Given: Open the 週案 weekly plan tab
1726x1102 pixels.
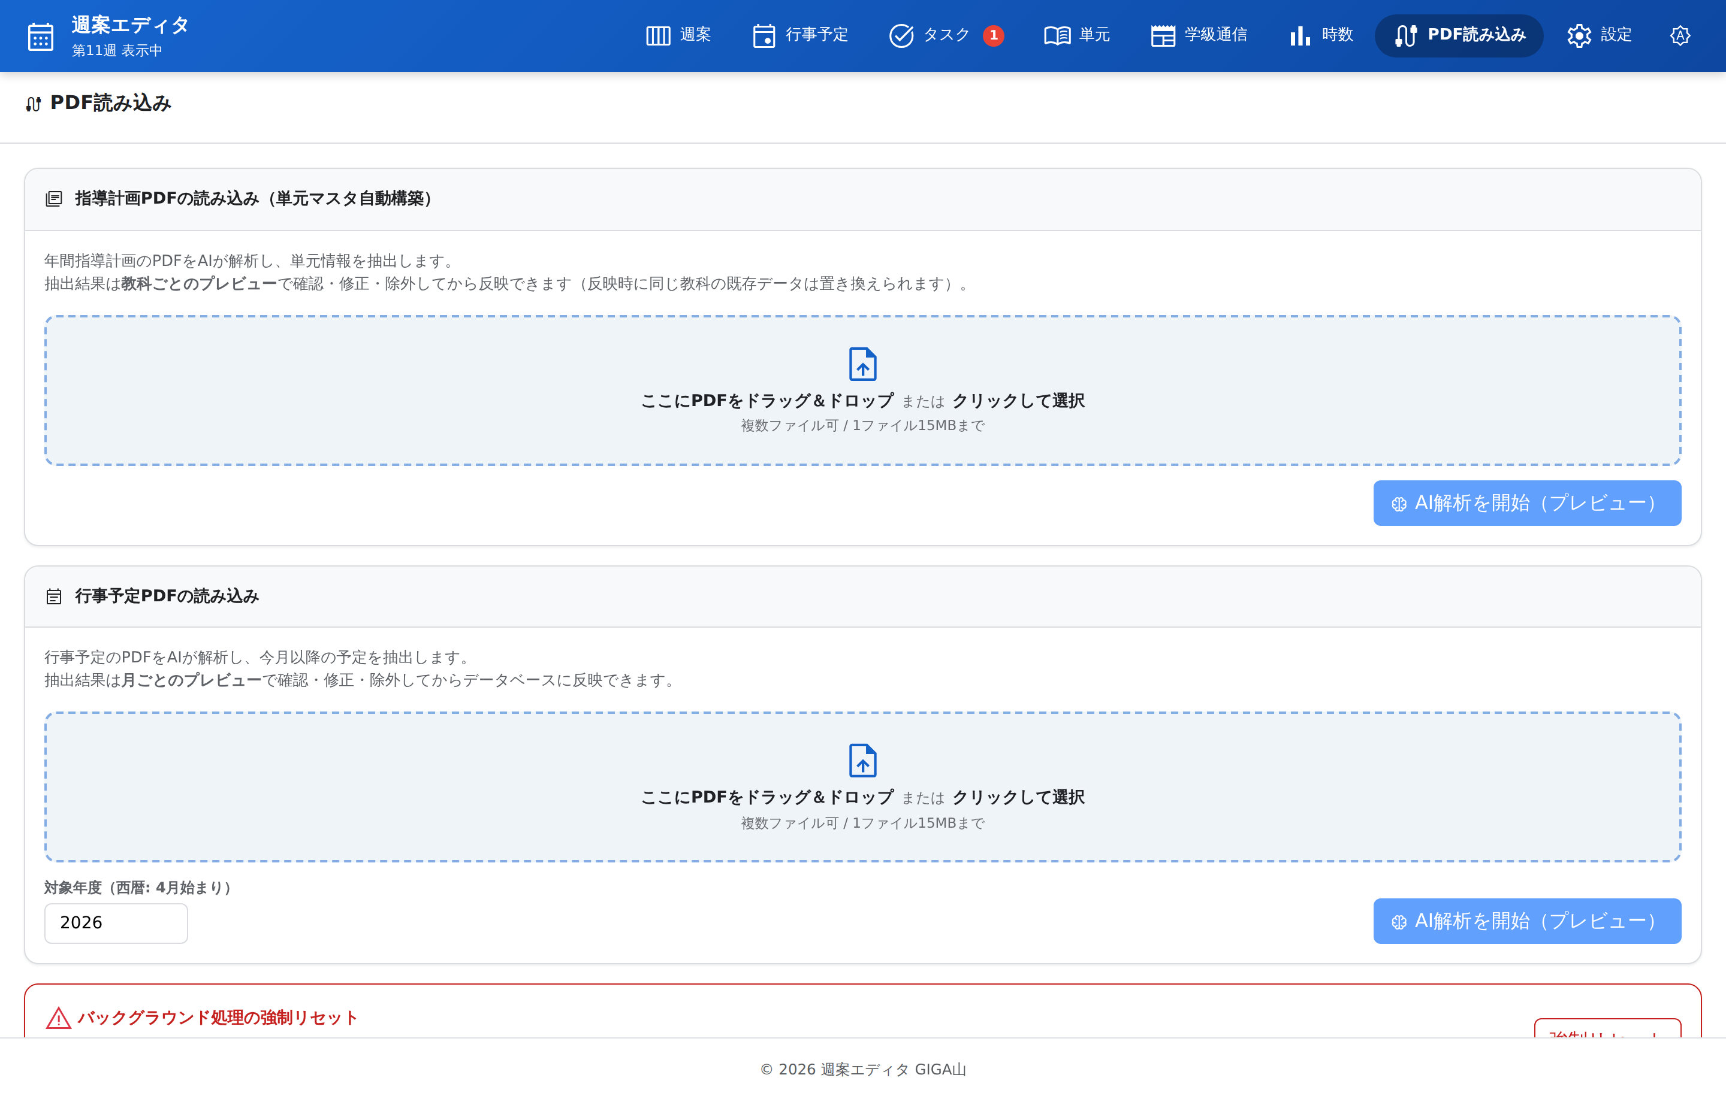Looking at the screenshot, I should (678, 35).
